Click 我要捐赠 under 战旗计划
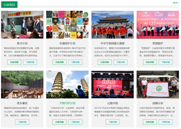Screen dimensions: 181x129 (x=150, y=122)
